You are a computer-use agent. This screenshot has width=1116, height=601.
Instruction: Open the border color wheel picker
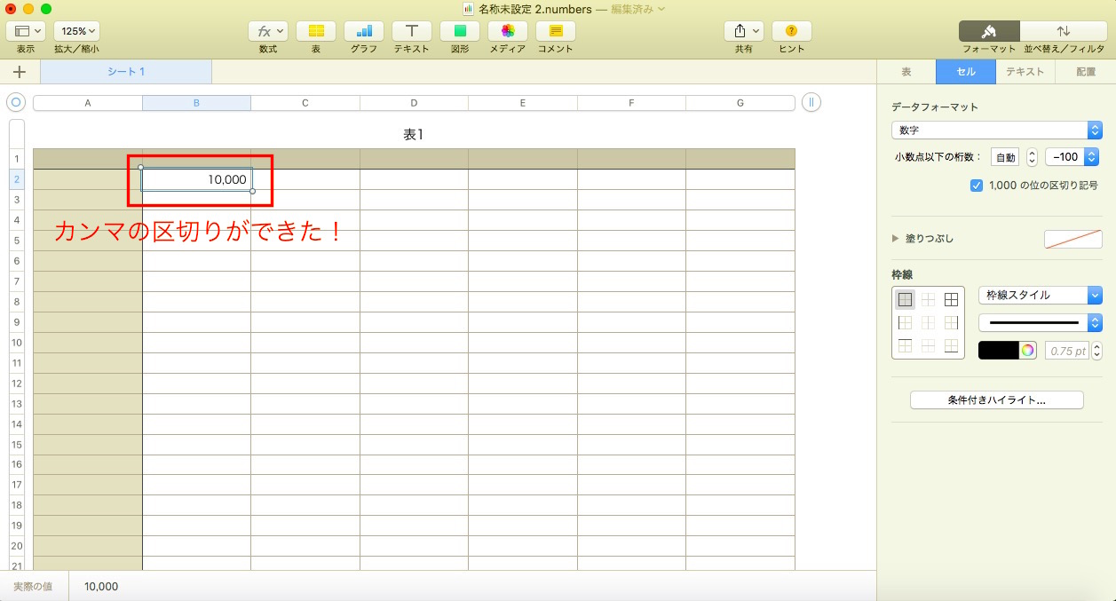pyautogui.click(x=1027, y=351)
